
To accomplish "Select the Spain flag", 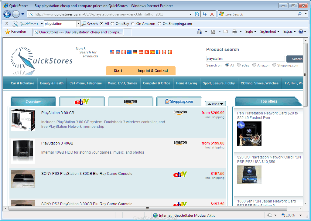I will click(x=152, y=52).
